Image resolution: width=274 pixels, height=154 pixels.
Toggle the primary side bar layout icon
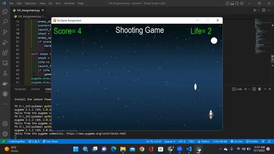[227, 3]
